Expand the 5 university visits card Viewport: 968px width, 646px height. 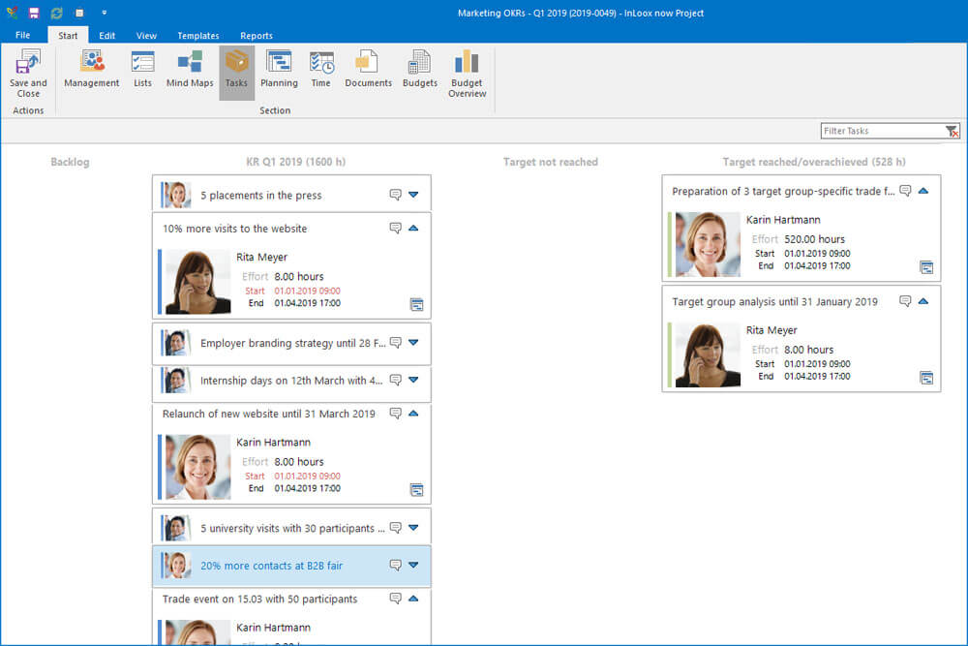tap(413, 528)
